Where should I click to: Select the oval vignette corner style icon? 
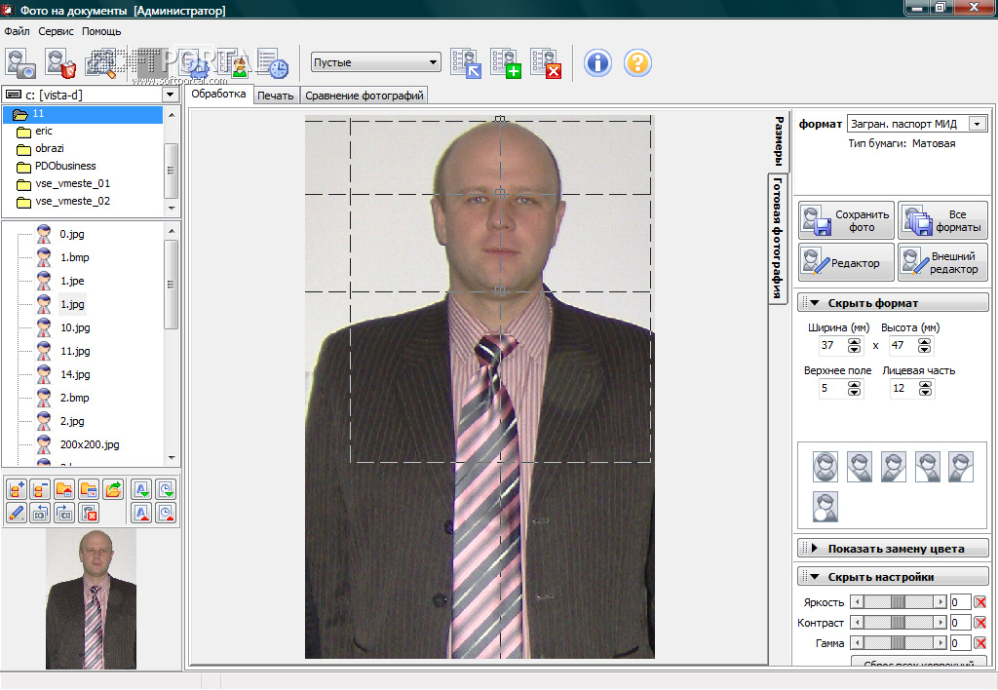(x=825, y=467)
